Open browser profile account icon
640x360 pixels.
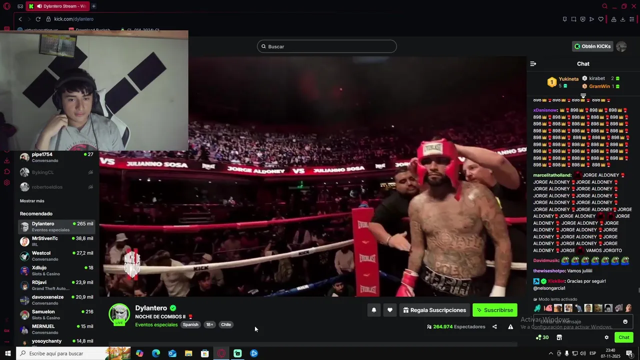click(x=613, y=19)
